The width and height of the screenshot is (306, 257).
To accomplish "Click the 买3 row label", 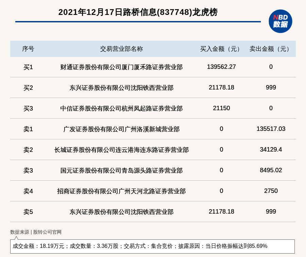I will (28, 108).
